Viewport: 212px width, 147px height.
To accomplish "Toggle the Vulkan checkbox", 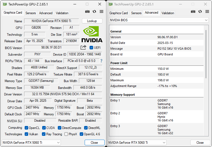I will click(x=26, y=134).
